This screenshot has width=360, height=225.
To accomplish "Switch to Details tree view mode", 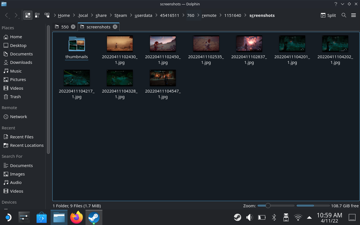I will point(47,15).
